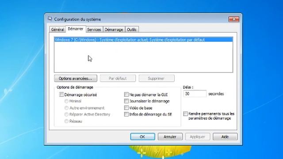Open the Services tab
Image resolution: width=283 pixels, height=159 pixels.
pos(94,30)
